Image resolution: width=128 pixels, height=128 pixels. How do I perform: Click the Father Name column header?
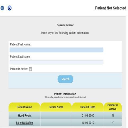point(56,107)
